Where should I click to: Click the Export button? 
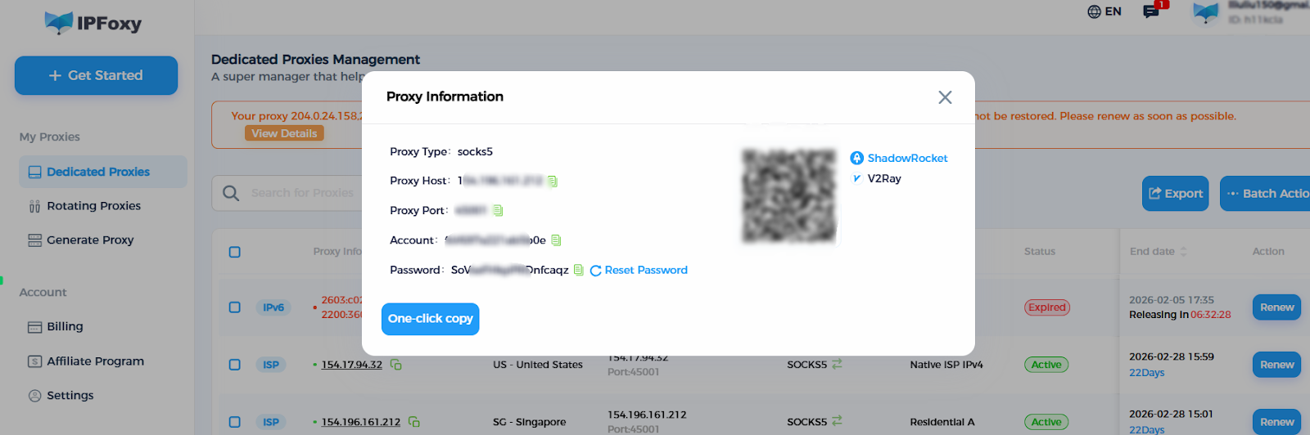tap(1175, 194)
